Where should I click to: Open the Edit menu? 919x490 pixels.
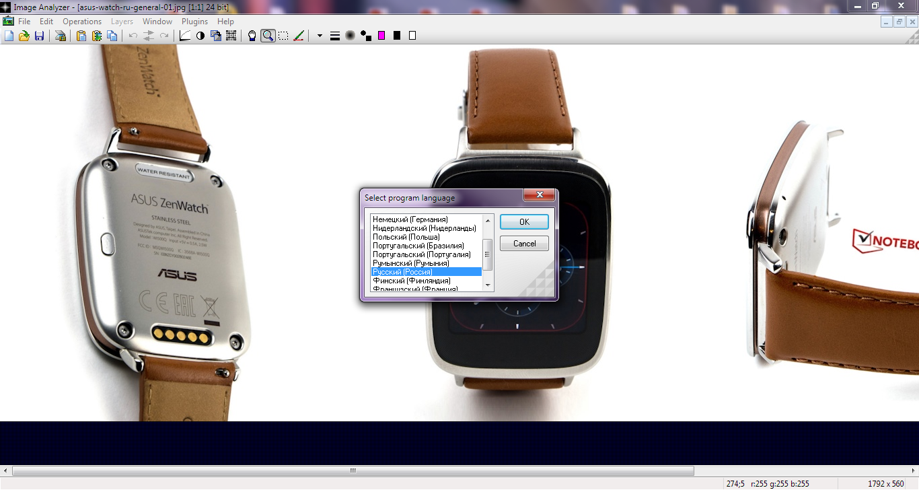click(x=46, y=22)
